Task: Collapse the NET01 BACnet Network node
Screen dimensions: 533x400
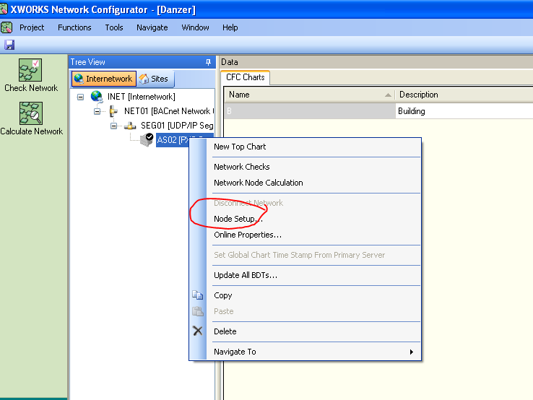Action: 97,111
